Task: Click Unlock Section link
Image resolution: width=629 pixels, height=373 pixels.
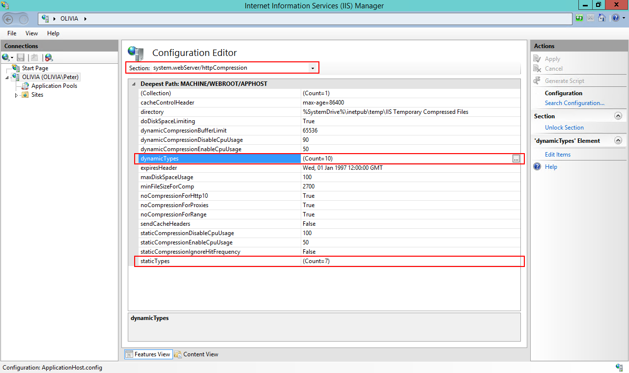Action: pyautogui.click(x=564, y=128)
